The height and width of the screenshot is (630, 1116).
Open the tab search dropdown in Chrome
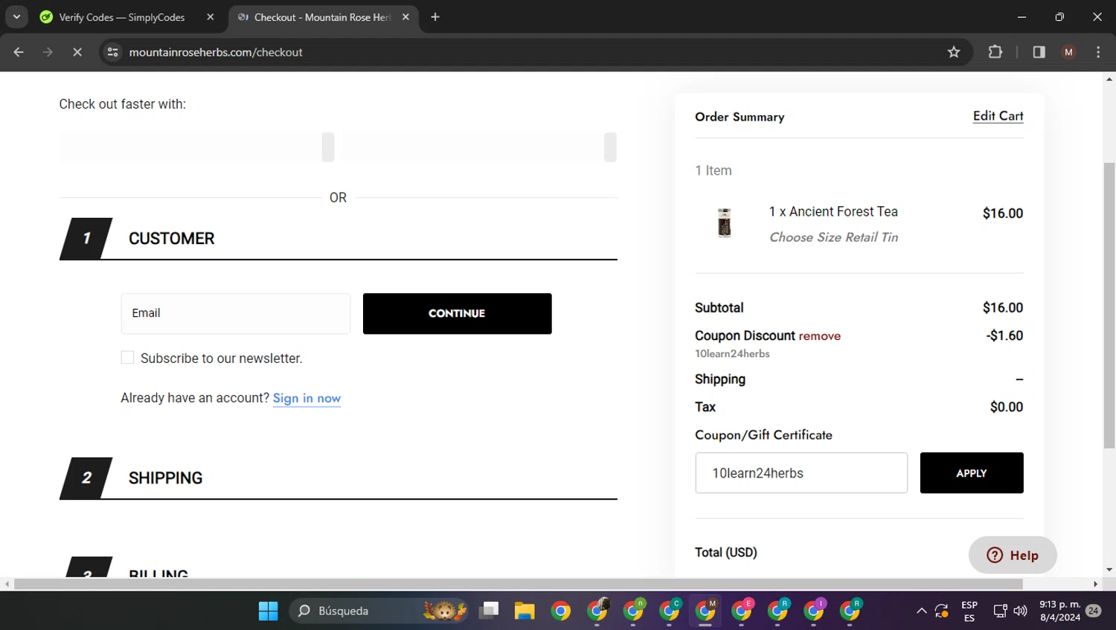[16, 16]
